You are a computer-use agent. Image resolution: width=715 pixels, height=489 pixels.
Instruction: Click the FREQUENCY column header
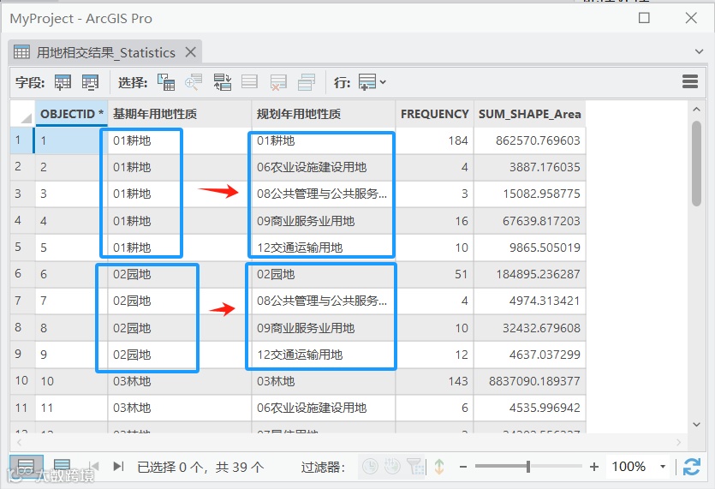pyautogui.click(x=434, y=114)
